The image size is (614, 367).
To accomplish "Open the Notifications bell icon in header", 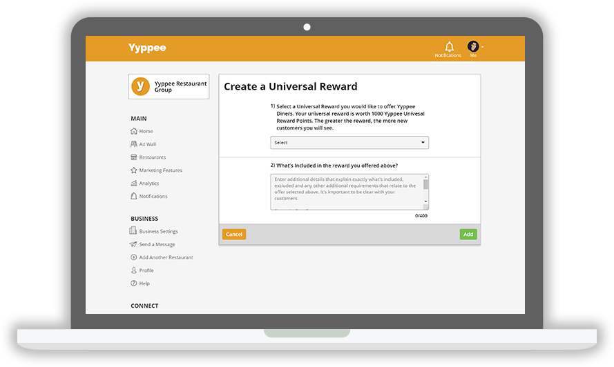I will (x=449, y=46).
